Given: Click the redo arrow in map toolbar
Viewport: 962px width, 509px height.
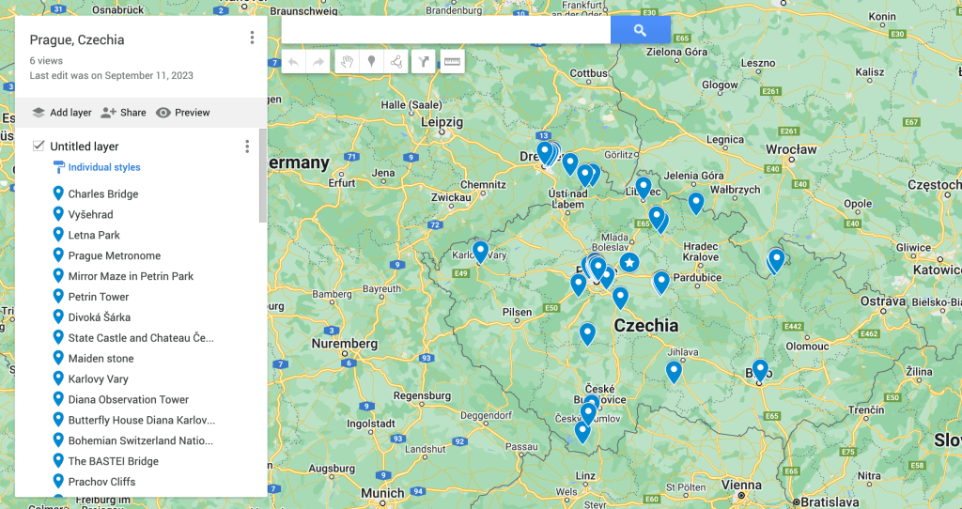Looking at the screenshot, I should coord(318,62).
